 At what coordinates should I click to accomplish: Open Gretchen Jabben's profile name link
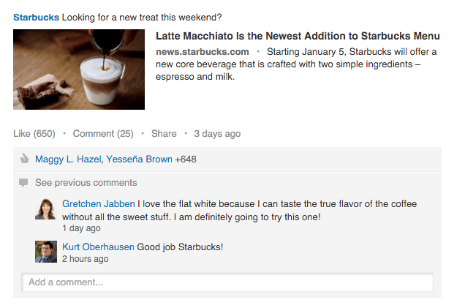coord(98,204)
